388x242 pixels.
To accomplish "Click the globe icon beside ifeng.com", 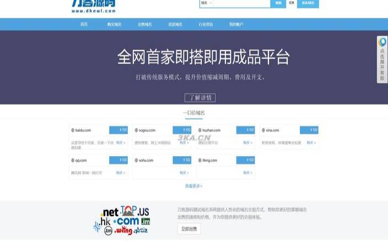I will [200, 160].
